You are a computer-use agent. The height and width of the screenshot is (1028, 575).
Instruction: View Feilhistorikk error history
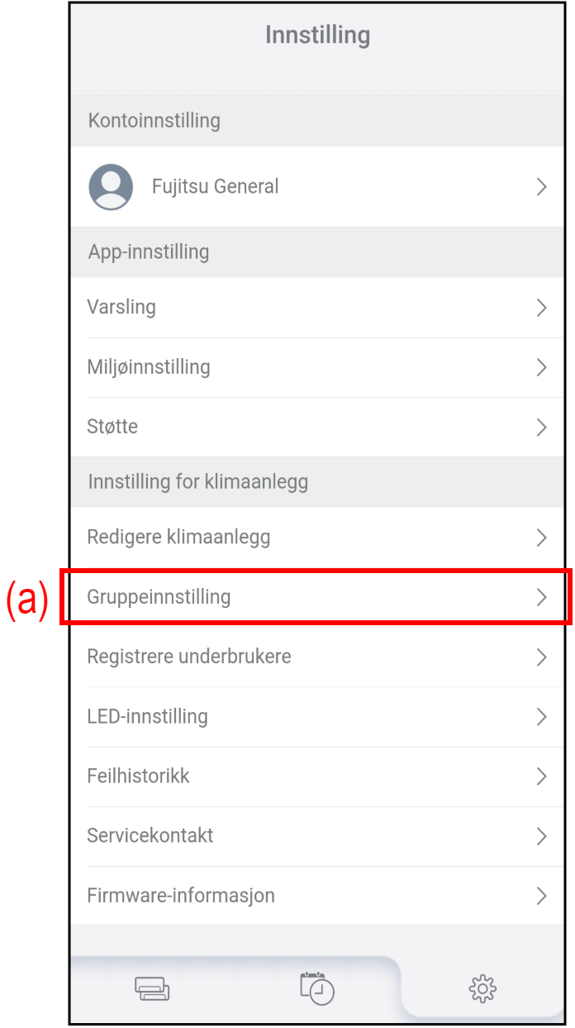(x=138, y=776)
